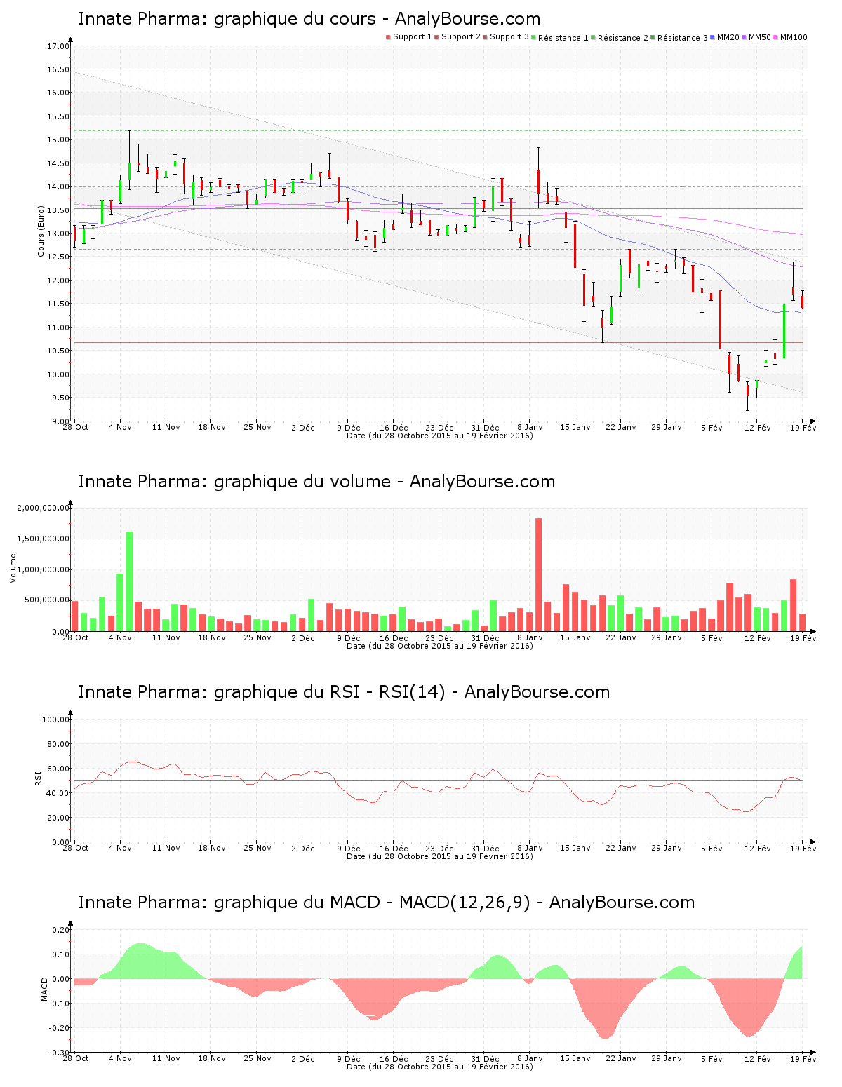Click '2 Déc' date on RSI chart axis
The width and height of the screenshot is (842, 1087).
(x=303, y=848)
